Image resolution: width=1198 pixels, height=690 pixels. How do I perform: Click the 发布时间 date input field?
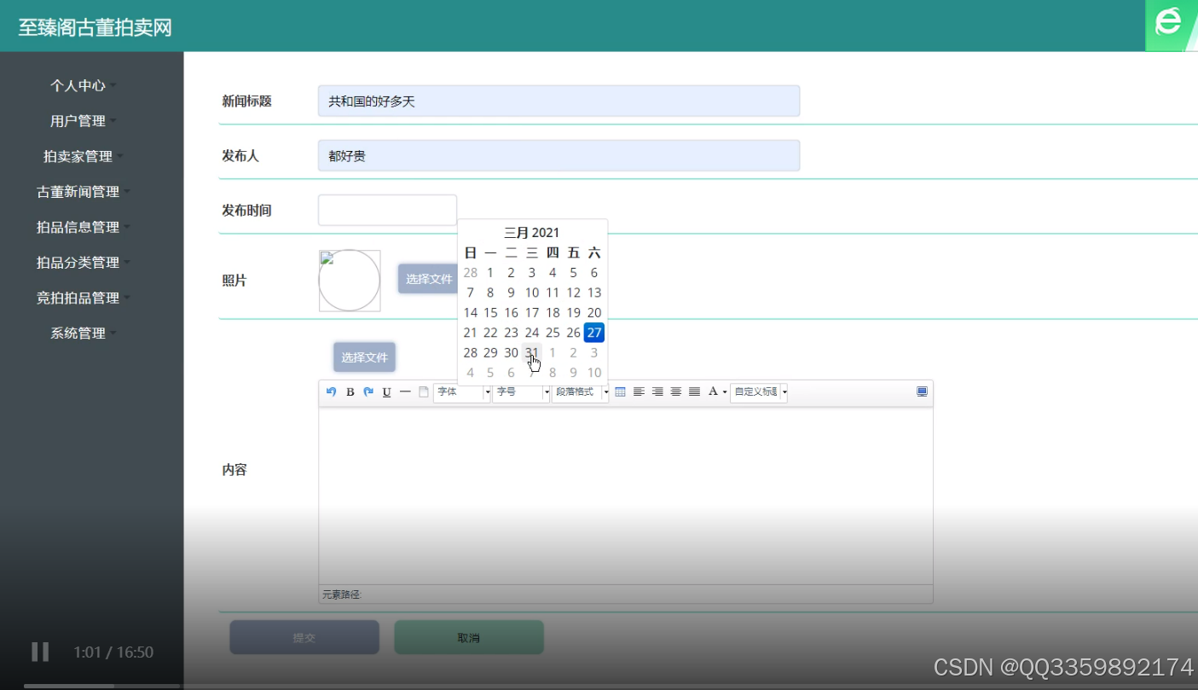click(x=387, y=210)
